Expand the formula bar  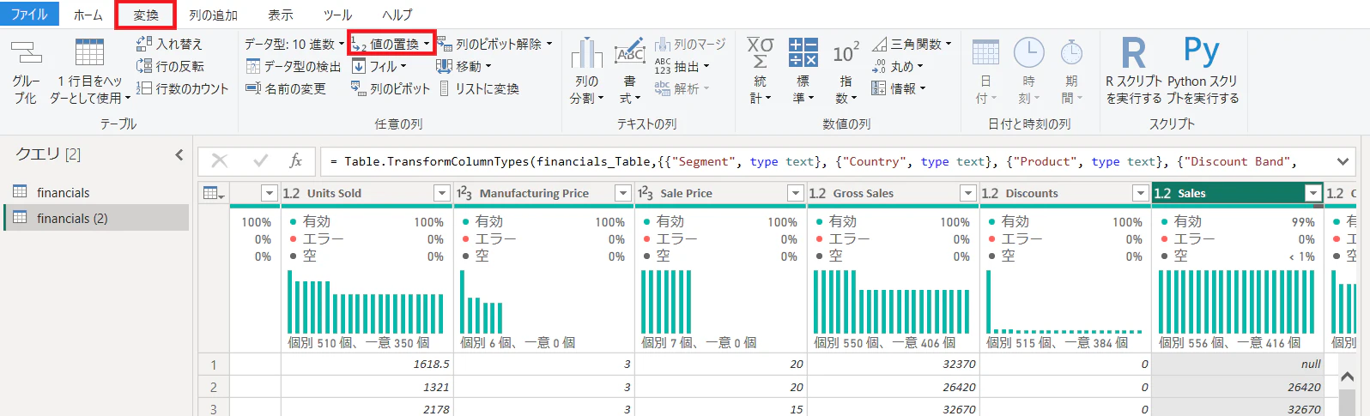pos(1343,161)
